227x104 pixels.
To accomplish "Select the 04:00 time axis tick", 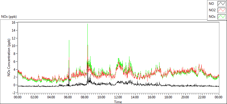I will (51, 97).
